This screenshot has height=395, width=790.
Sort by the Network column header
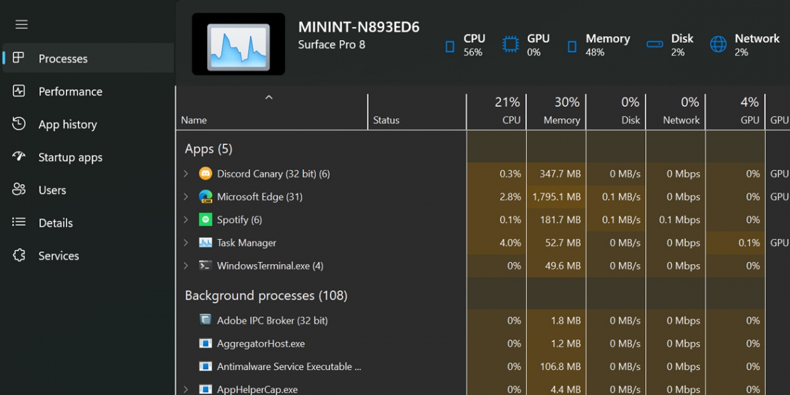(676, 112)
